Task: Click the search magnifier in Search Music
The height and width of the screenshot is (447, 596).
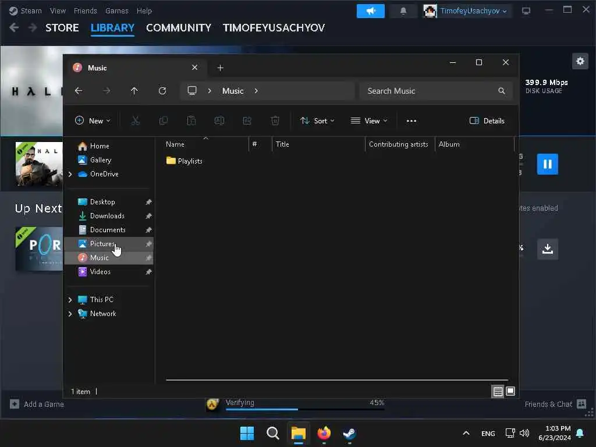Action: [x=501, y=91]
